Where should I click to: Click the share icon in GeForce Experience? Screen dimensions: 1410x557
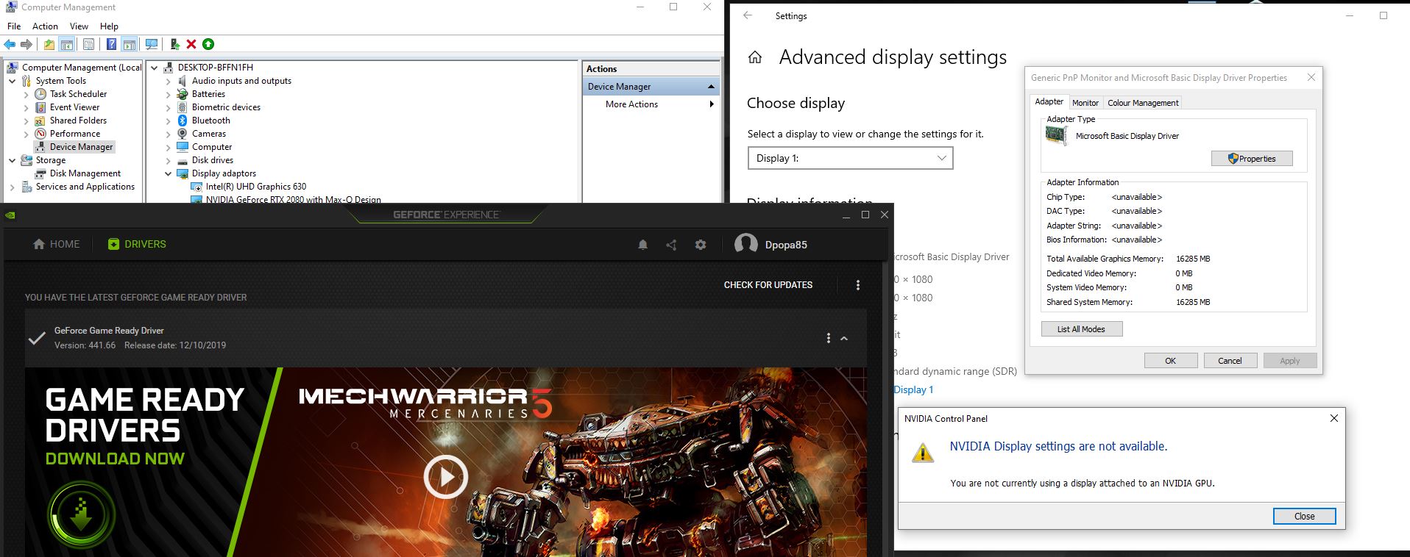pyautogui.click(x=671, y=245)
